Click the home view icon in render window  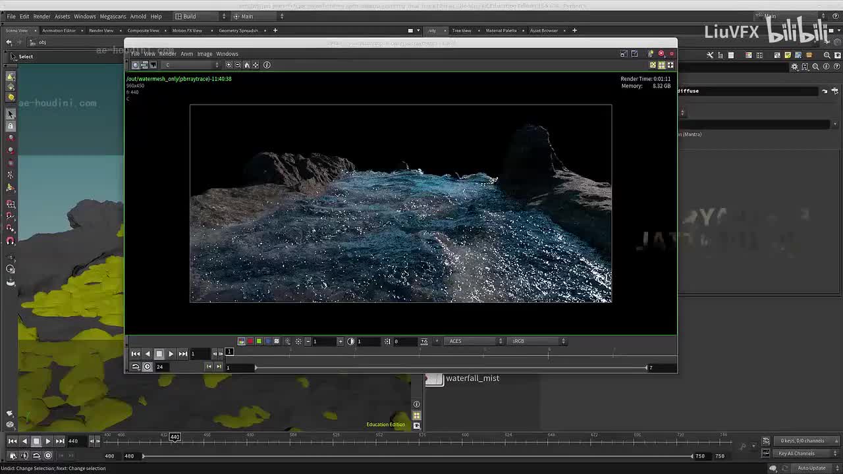(x=247, y=65)
